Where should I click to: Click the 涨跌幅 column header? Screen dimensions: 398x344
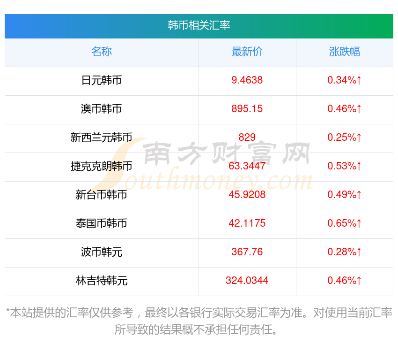tap(345, 52)
